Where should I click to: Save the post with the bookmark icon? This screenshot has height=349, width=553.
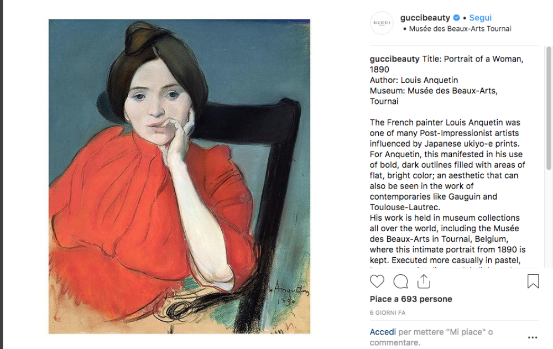tap(533, 282)
